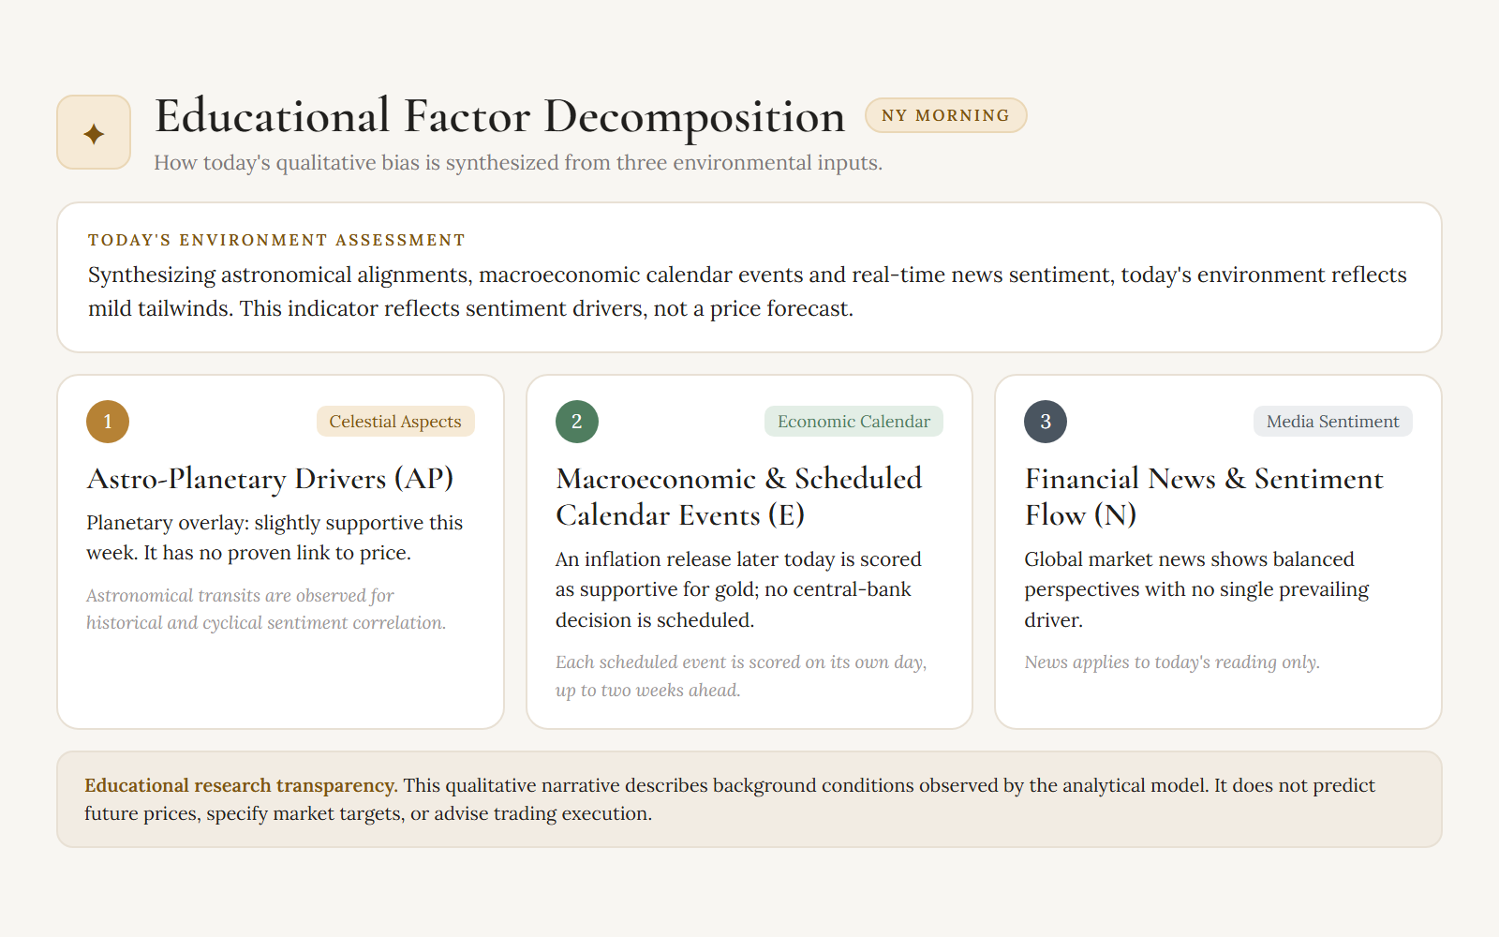The width and height of the screenshot is (1499, 937).
Task: Click the TODAY'S ENVIRONMENT ASSESSMENT label
Action: tap(276, 240)
